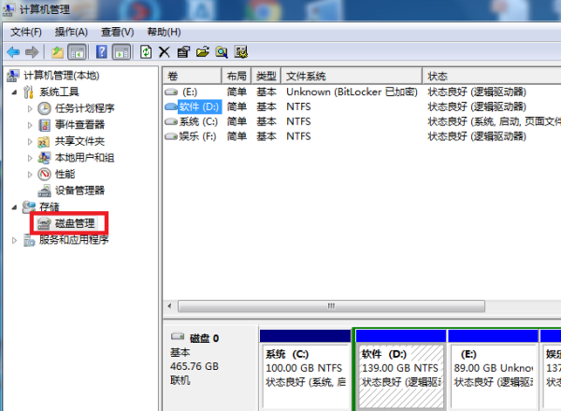Viewport: 561px width, 411px height.
Task: Click the scrollbar left arrow
Action: 169,306
